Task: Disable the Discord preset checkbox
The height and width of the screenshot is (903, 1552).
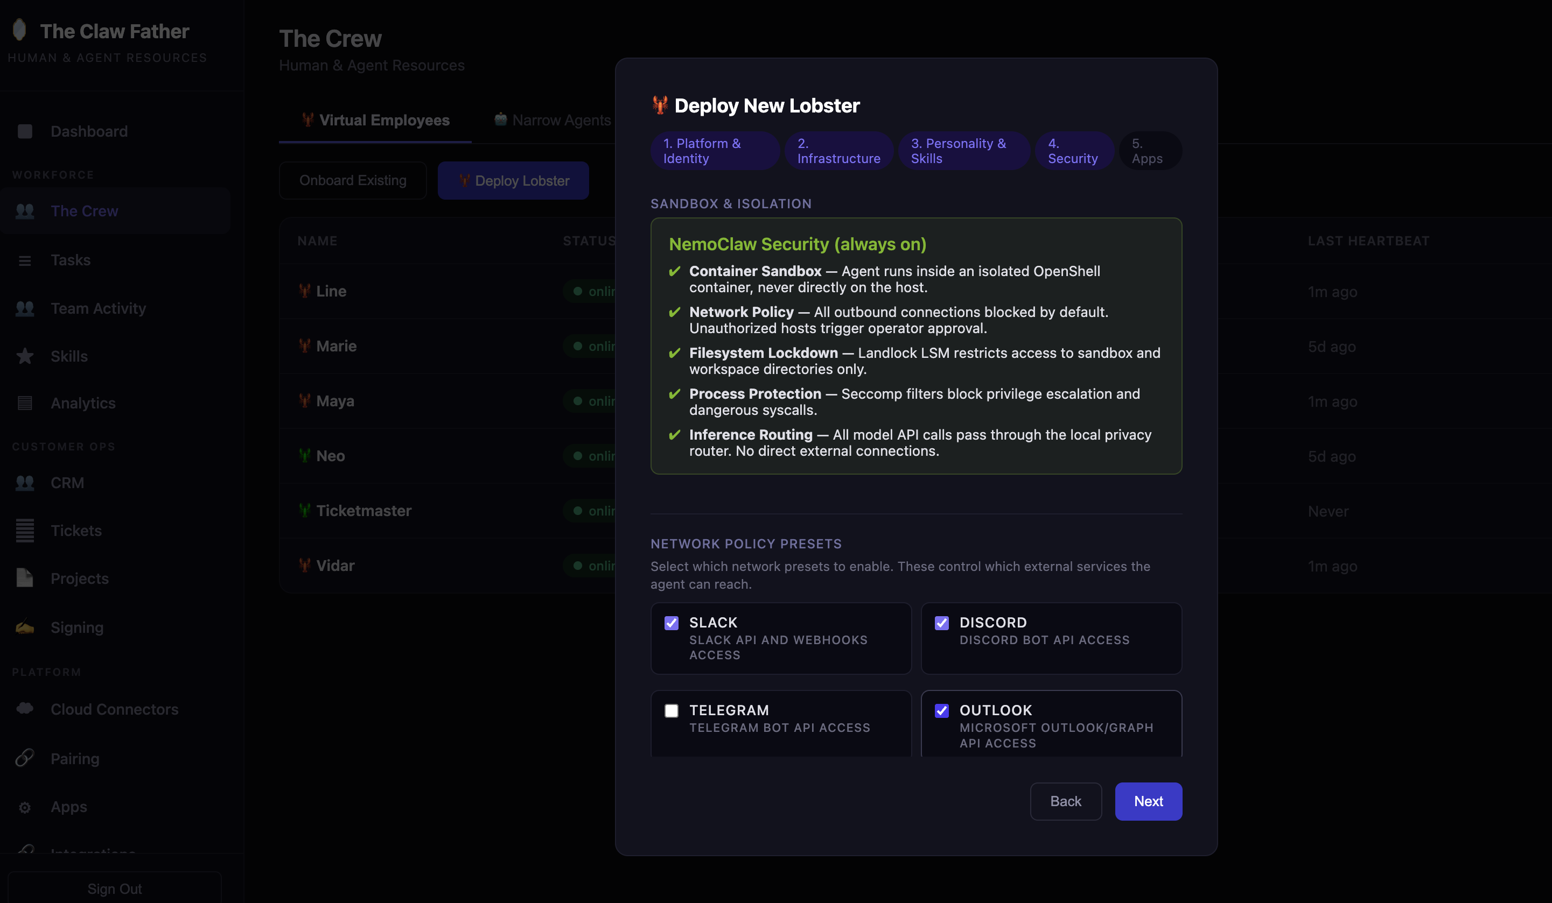Action: click(x=941, y=623)
